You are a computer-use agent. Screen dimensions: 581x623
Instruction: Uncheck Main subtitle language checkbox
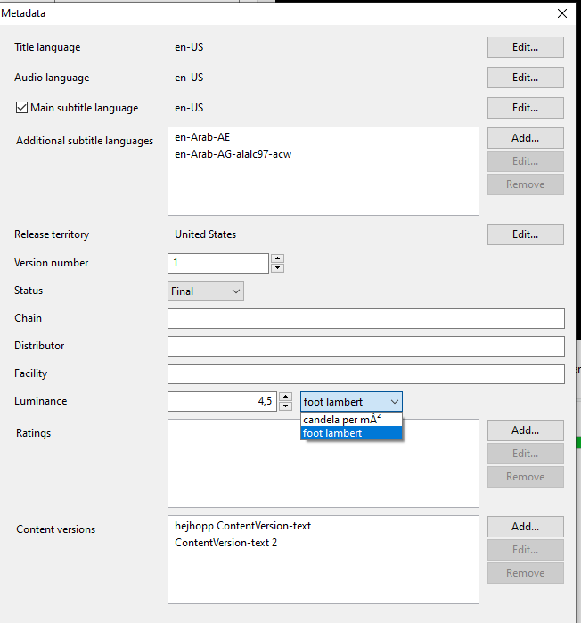point(22,108)
